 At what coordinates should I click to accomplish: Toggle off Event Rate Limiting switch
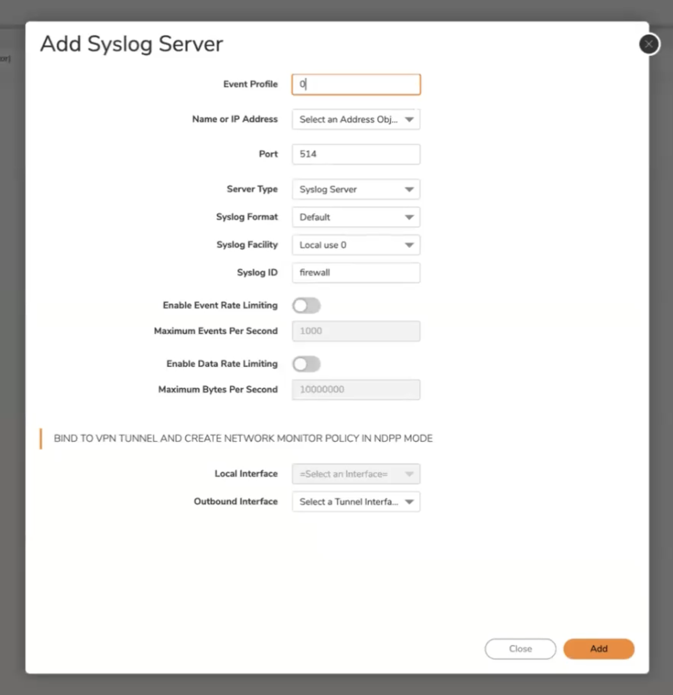[306, 305]
